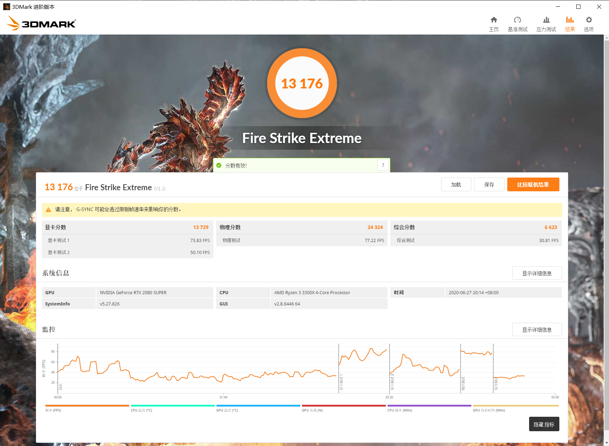This screenshot has height=446, width=609.
Task: Maximize the 3DMark window
Action: point(578,7)
